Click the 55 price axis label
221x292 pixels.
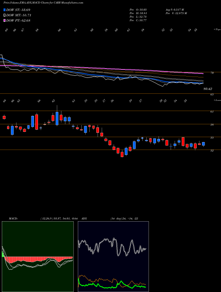pyautogui.click(x=212, y=138)
